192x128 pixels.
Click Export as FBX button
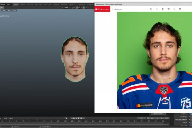pyautogui.click(x=158, y=114)
